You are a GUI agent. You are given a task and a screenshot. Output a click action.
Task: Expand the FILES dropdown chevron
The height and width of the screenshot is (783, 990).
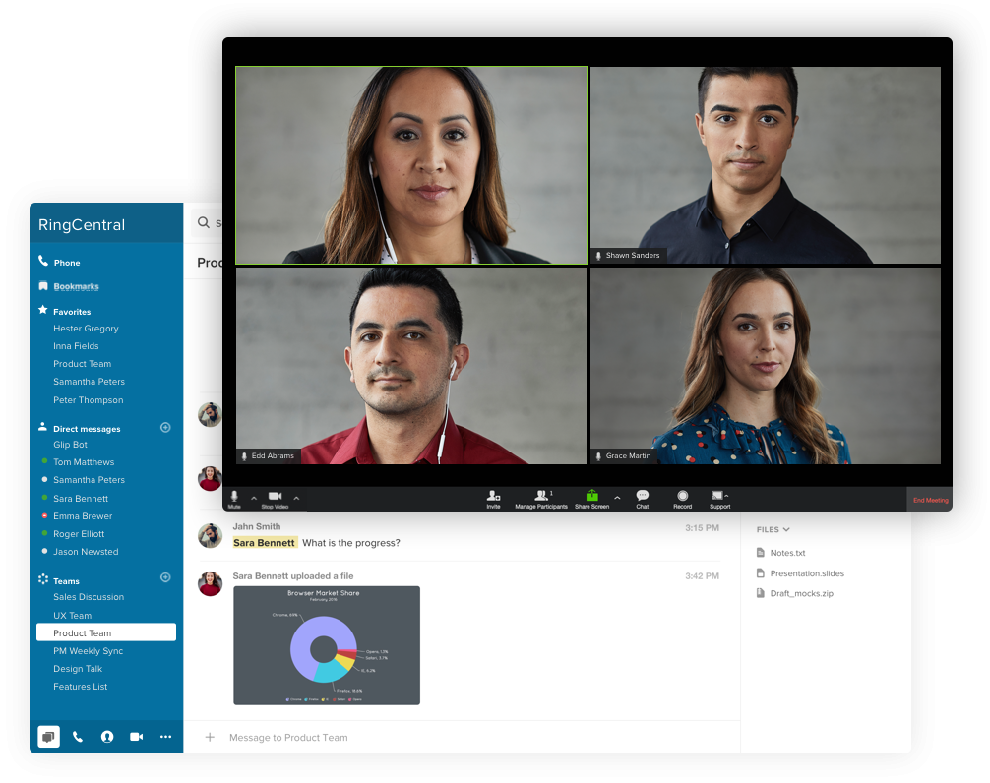(786, 530)
